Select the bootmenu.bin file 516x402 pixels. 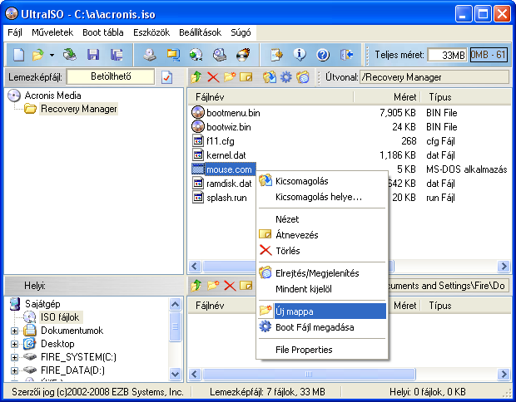(x=233, y=113)
